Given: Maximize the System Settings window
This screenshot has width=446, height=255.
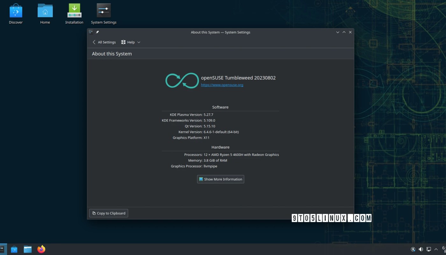Looking at the screenshot, I should coord(344,32).
